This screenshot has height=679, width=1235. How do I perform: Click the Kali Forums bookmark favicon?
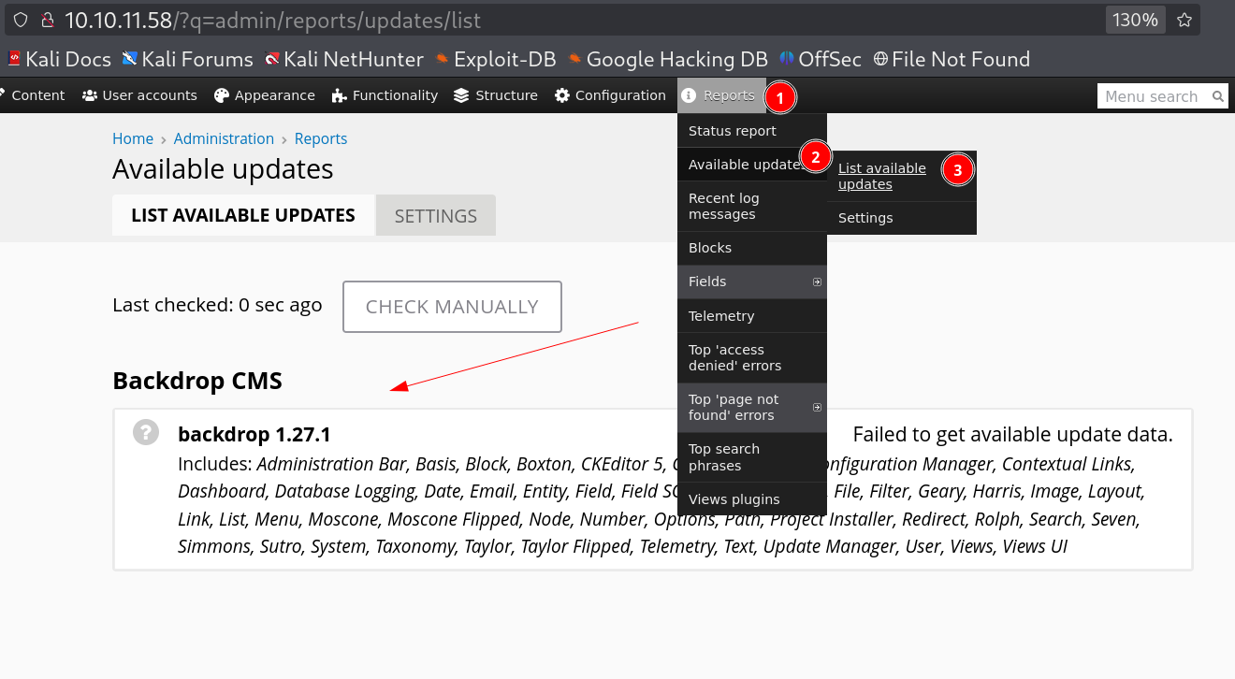pyautogui.click(x=130, y=59)
